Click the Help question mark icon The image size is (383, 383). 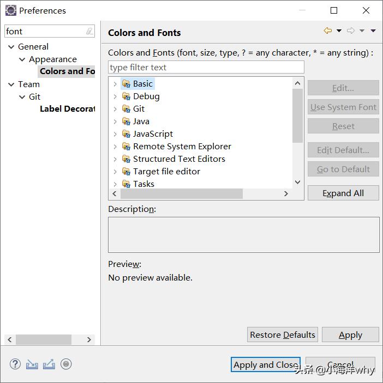pyautogui.click(x=15, y=364)
